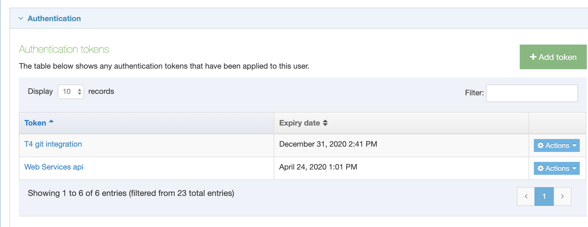Open the Display records count dropdown
Screen dimensions: 588x227
(71, 92)
